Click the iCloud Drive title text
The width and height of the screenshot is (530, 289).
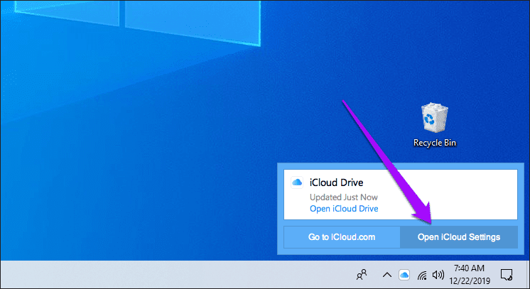pyautogui.click(x=336, y=182)
